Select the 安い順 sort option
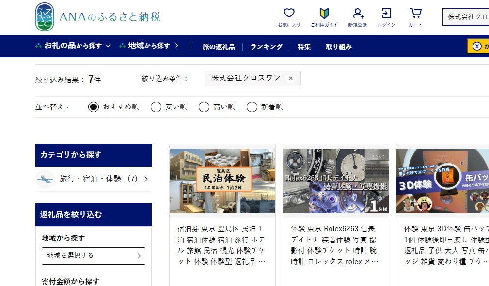 (156, 107)
